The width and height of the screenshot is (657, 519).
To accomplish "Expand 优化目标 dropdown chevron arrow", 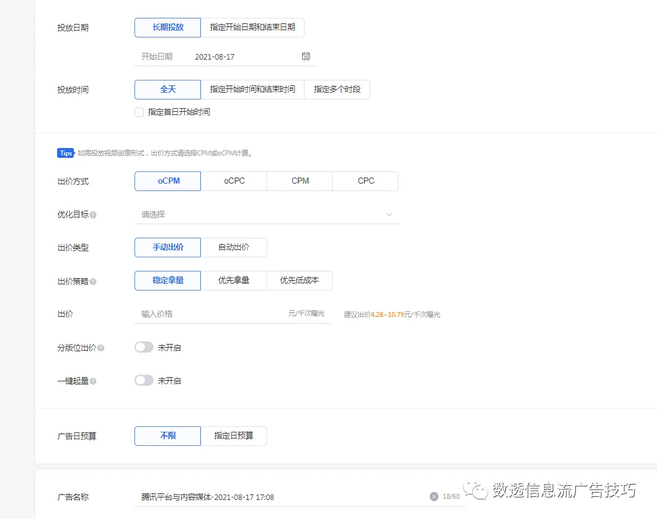I will coord(389,214).
